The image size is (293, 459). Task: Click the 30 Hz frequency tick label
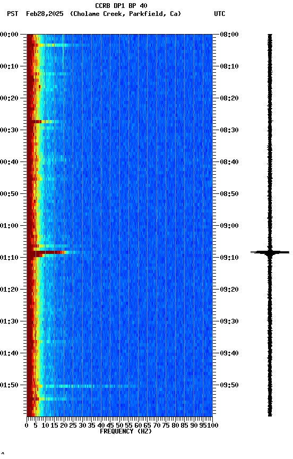point(82,426)
